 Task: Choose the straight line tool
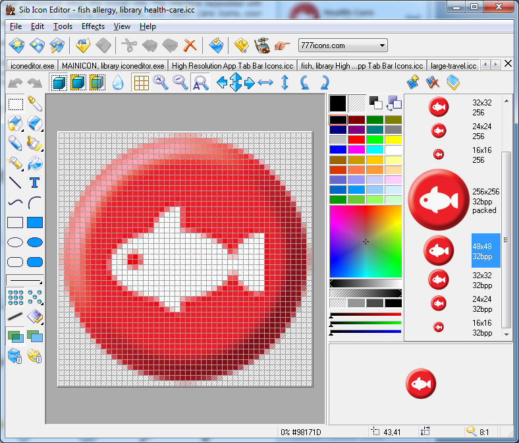15,183
